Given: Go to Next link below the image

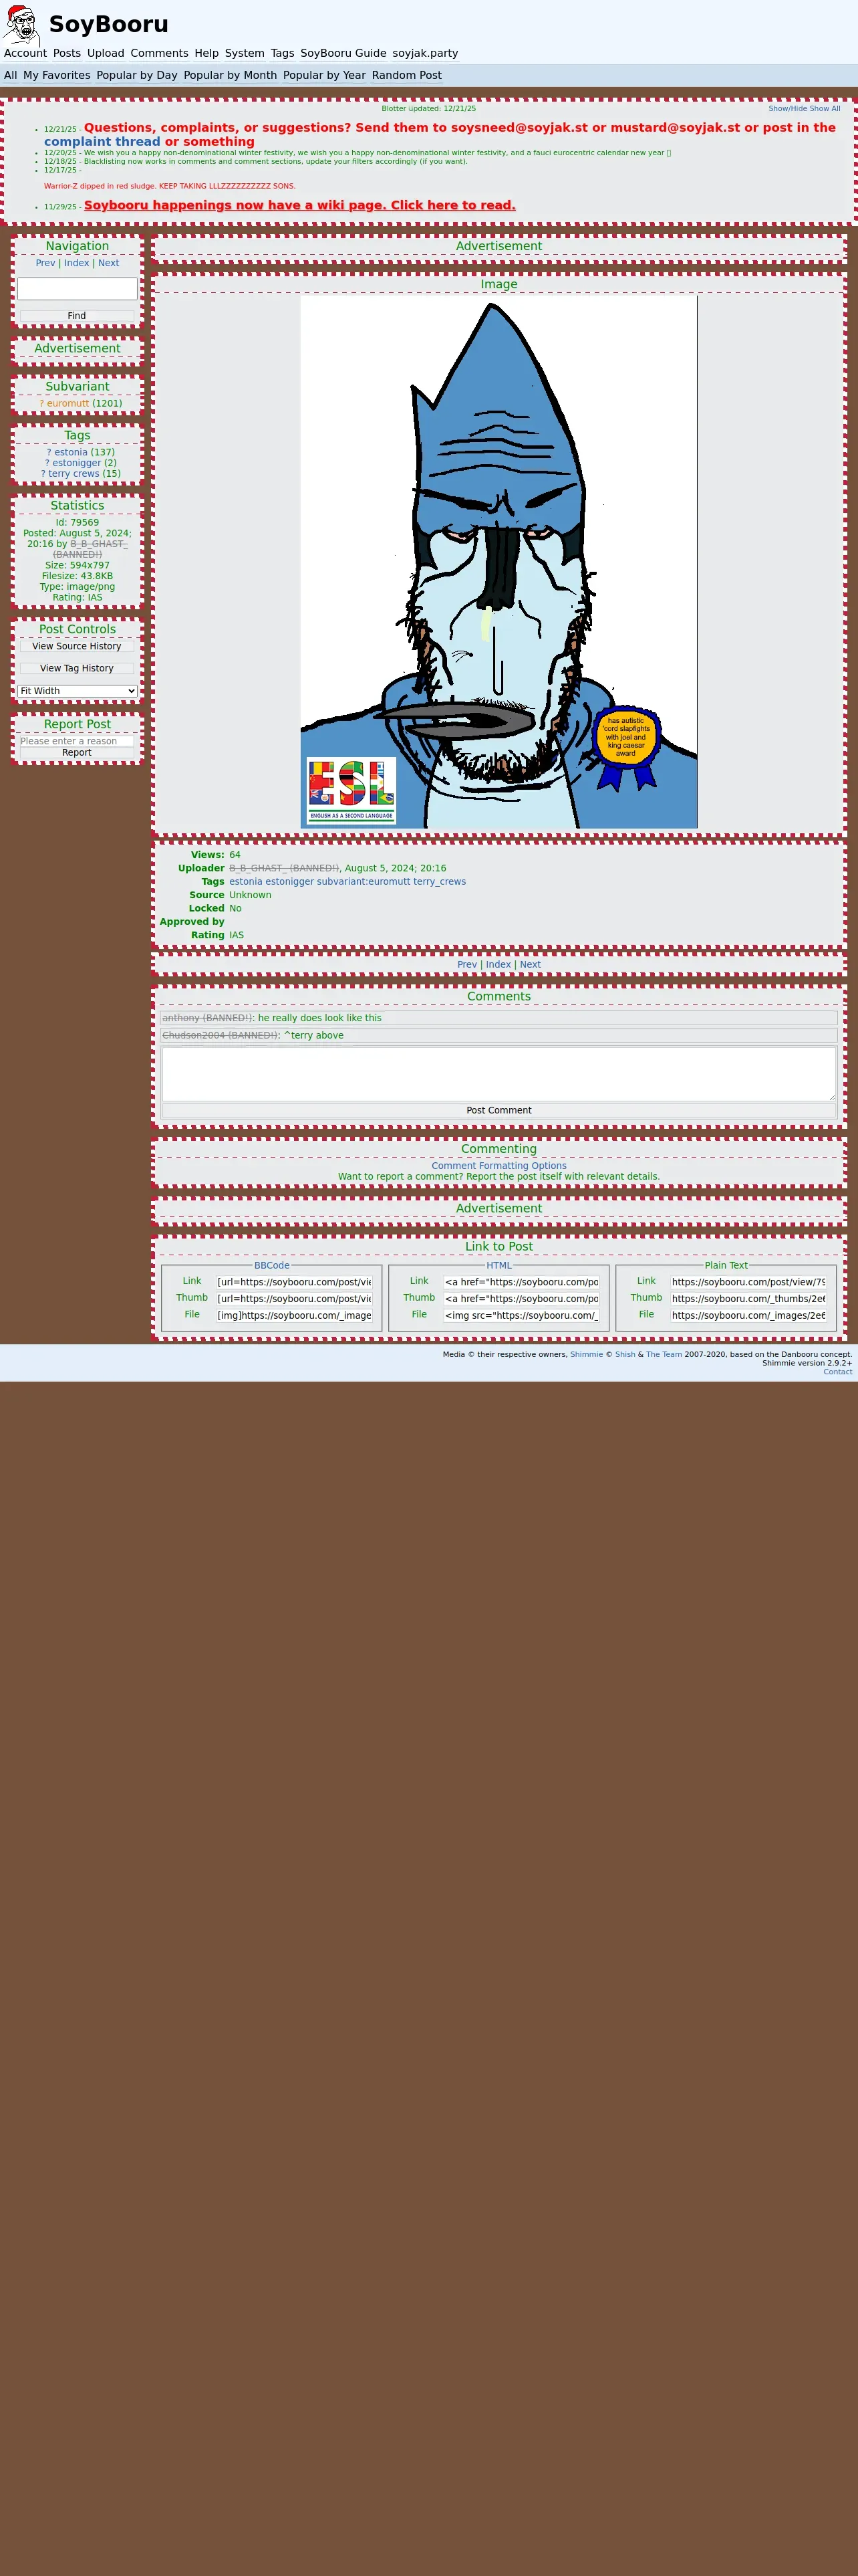Looking at the screenshot, I should click(531, 965).
